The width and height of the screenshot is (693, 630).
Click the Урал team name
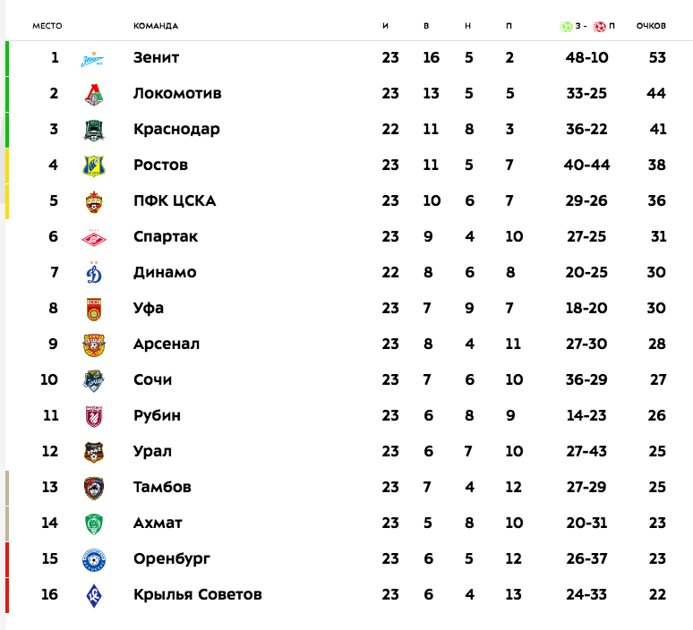[x=152, y=451]
